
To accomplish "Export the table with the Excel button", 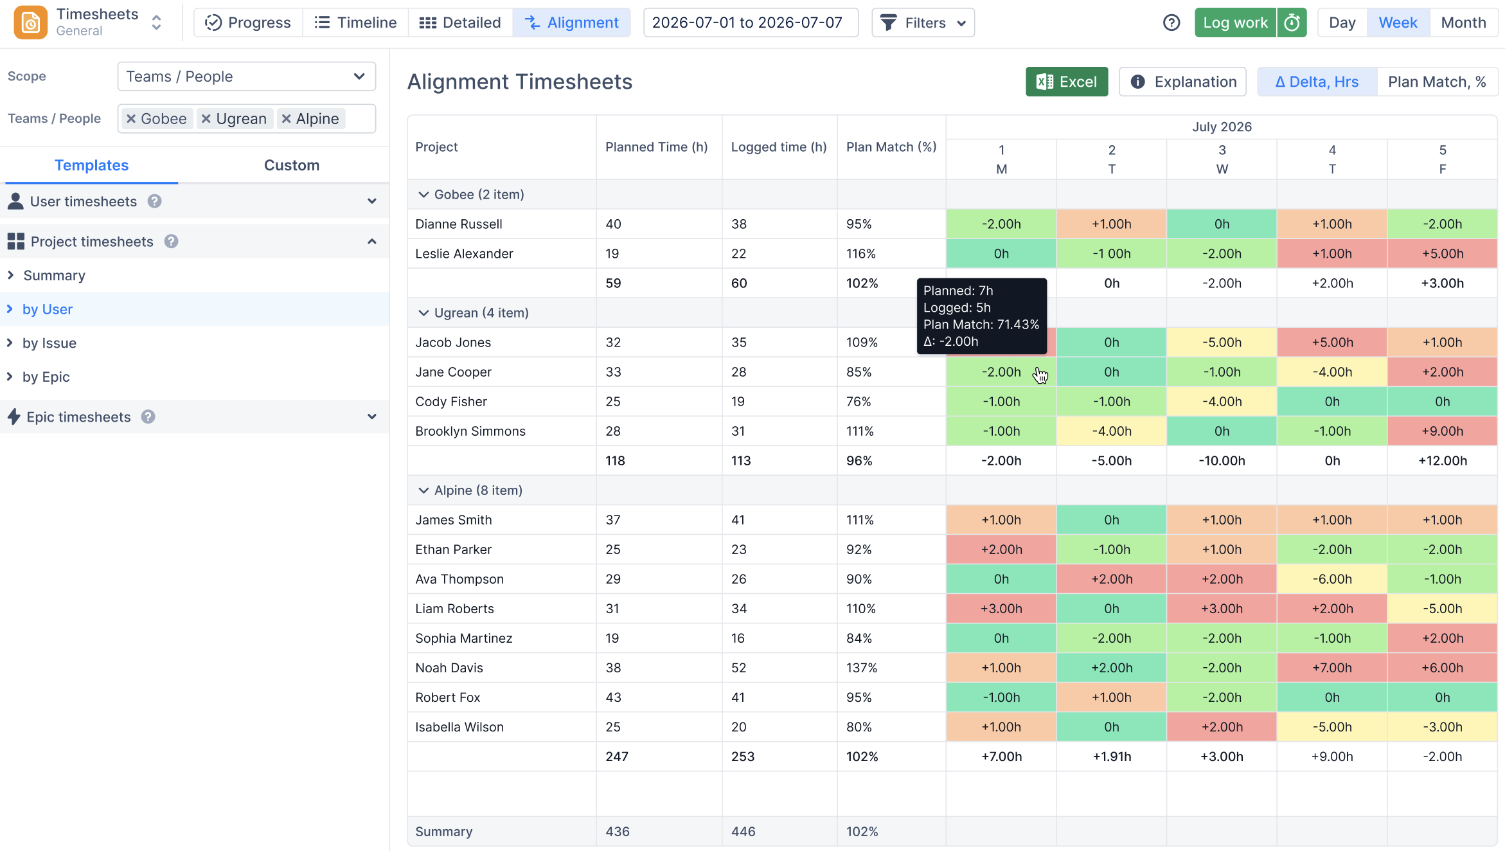I will [1067, 82].
